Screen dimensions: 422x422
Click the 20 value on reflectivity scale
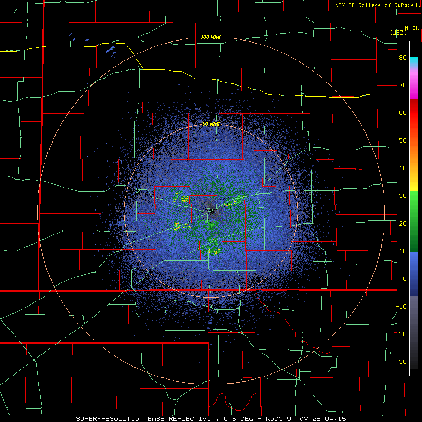pos(403,223)
